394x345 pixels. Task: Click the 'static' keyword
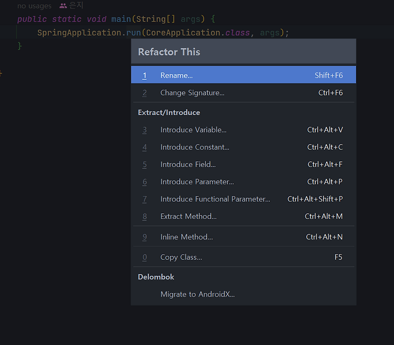click(x=67, y=19)
